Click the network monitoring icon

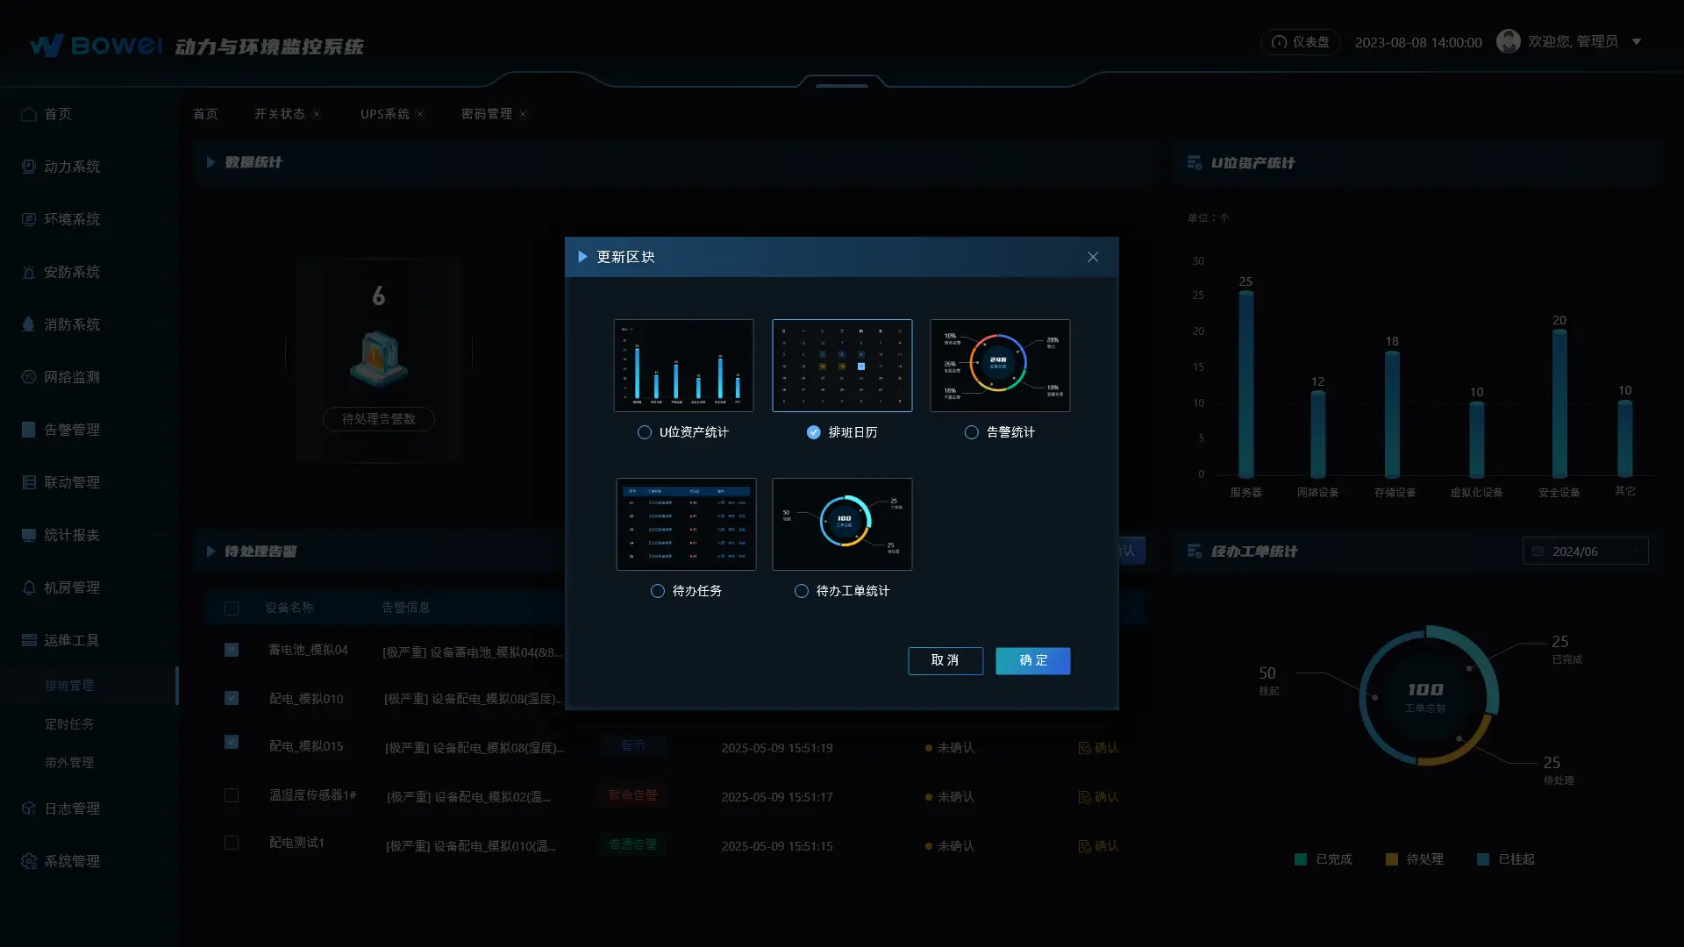pyautogui.click(x=29, y=377)
